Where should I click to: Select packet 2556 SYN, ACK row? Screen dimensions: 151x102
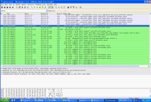click(75, 35)
